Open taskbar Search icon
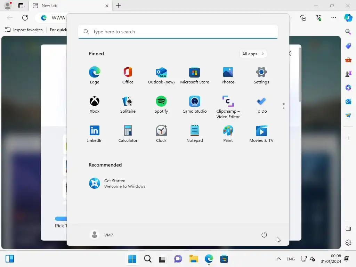356x267 pixels. point(147,259)
